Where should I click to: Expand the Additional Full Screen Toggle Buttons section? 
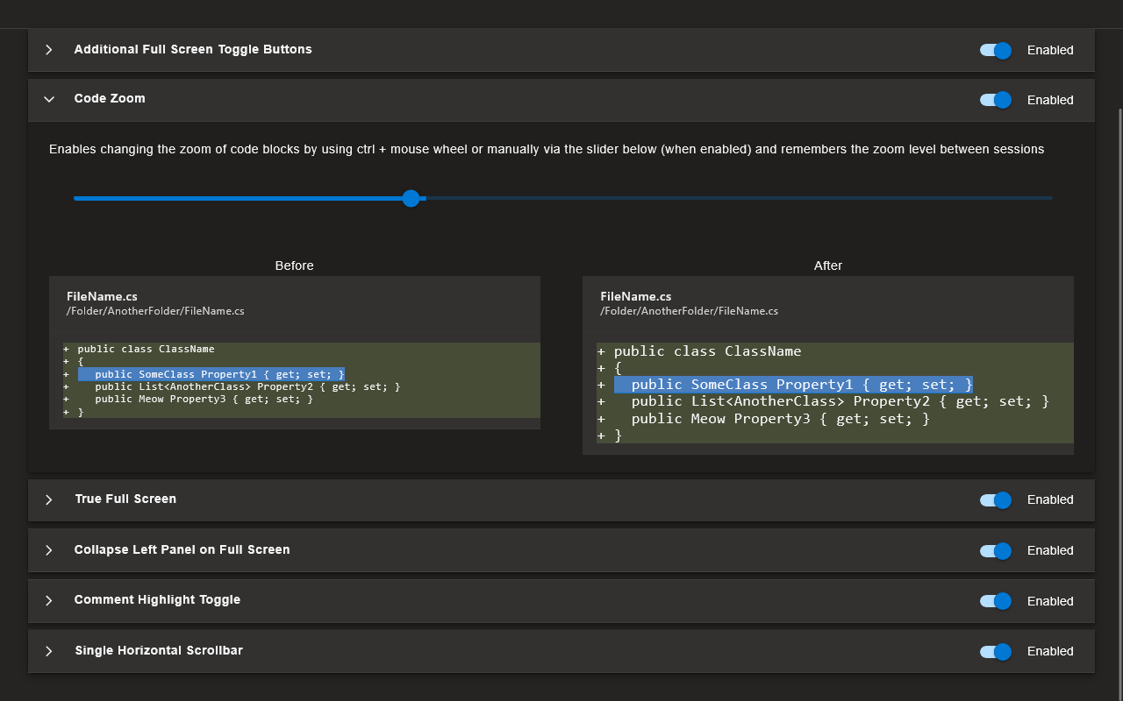49,50
